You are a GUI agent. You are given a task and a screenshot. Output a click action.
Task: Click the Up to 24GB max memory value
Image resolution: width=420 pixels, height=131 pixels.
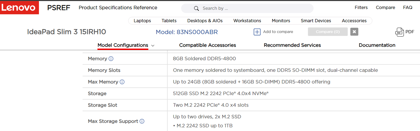click(x=251, y=82)
